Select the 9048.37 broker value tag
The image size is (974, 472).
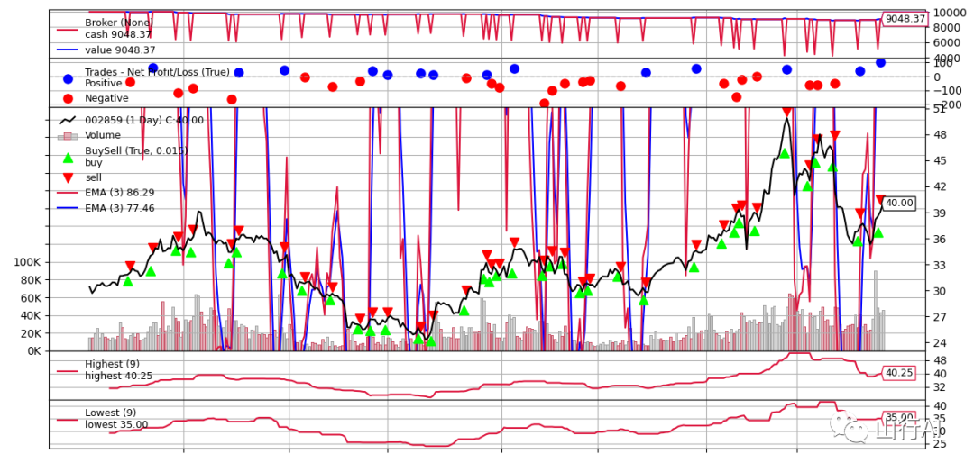905,19
